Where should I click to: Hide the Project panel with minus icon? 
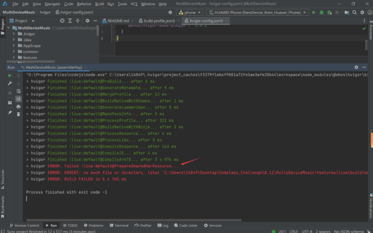(95, 21)
